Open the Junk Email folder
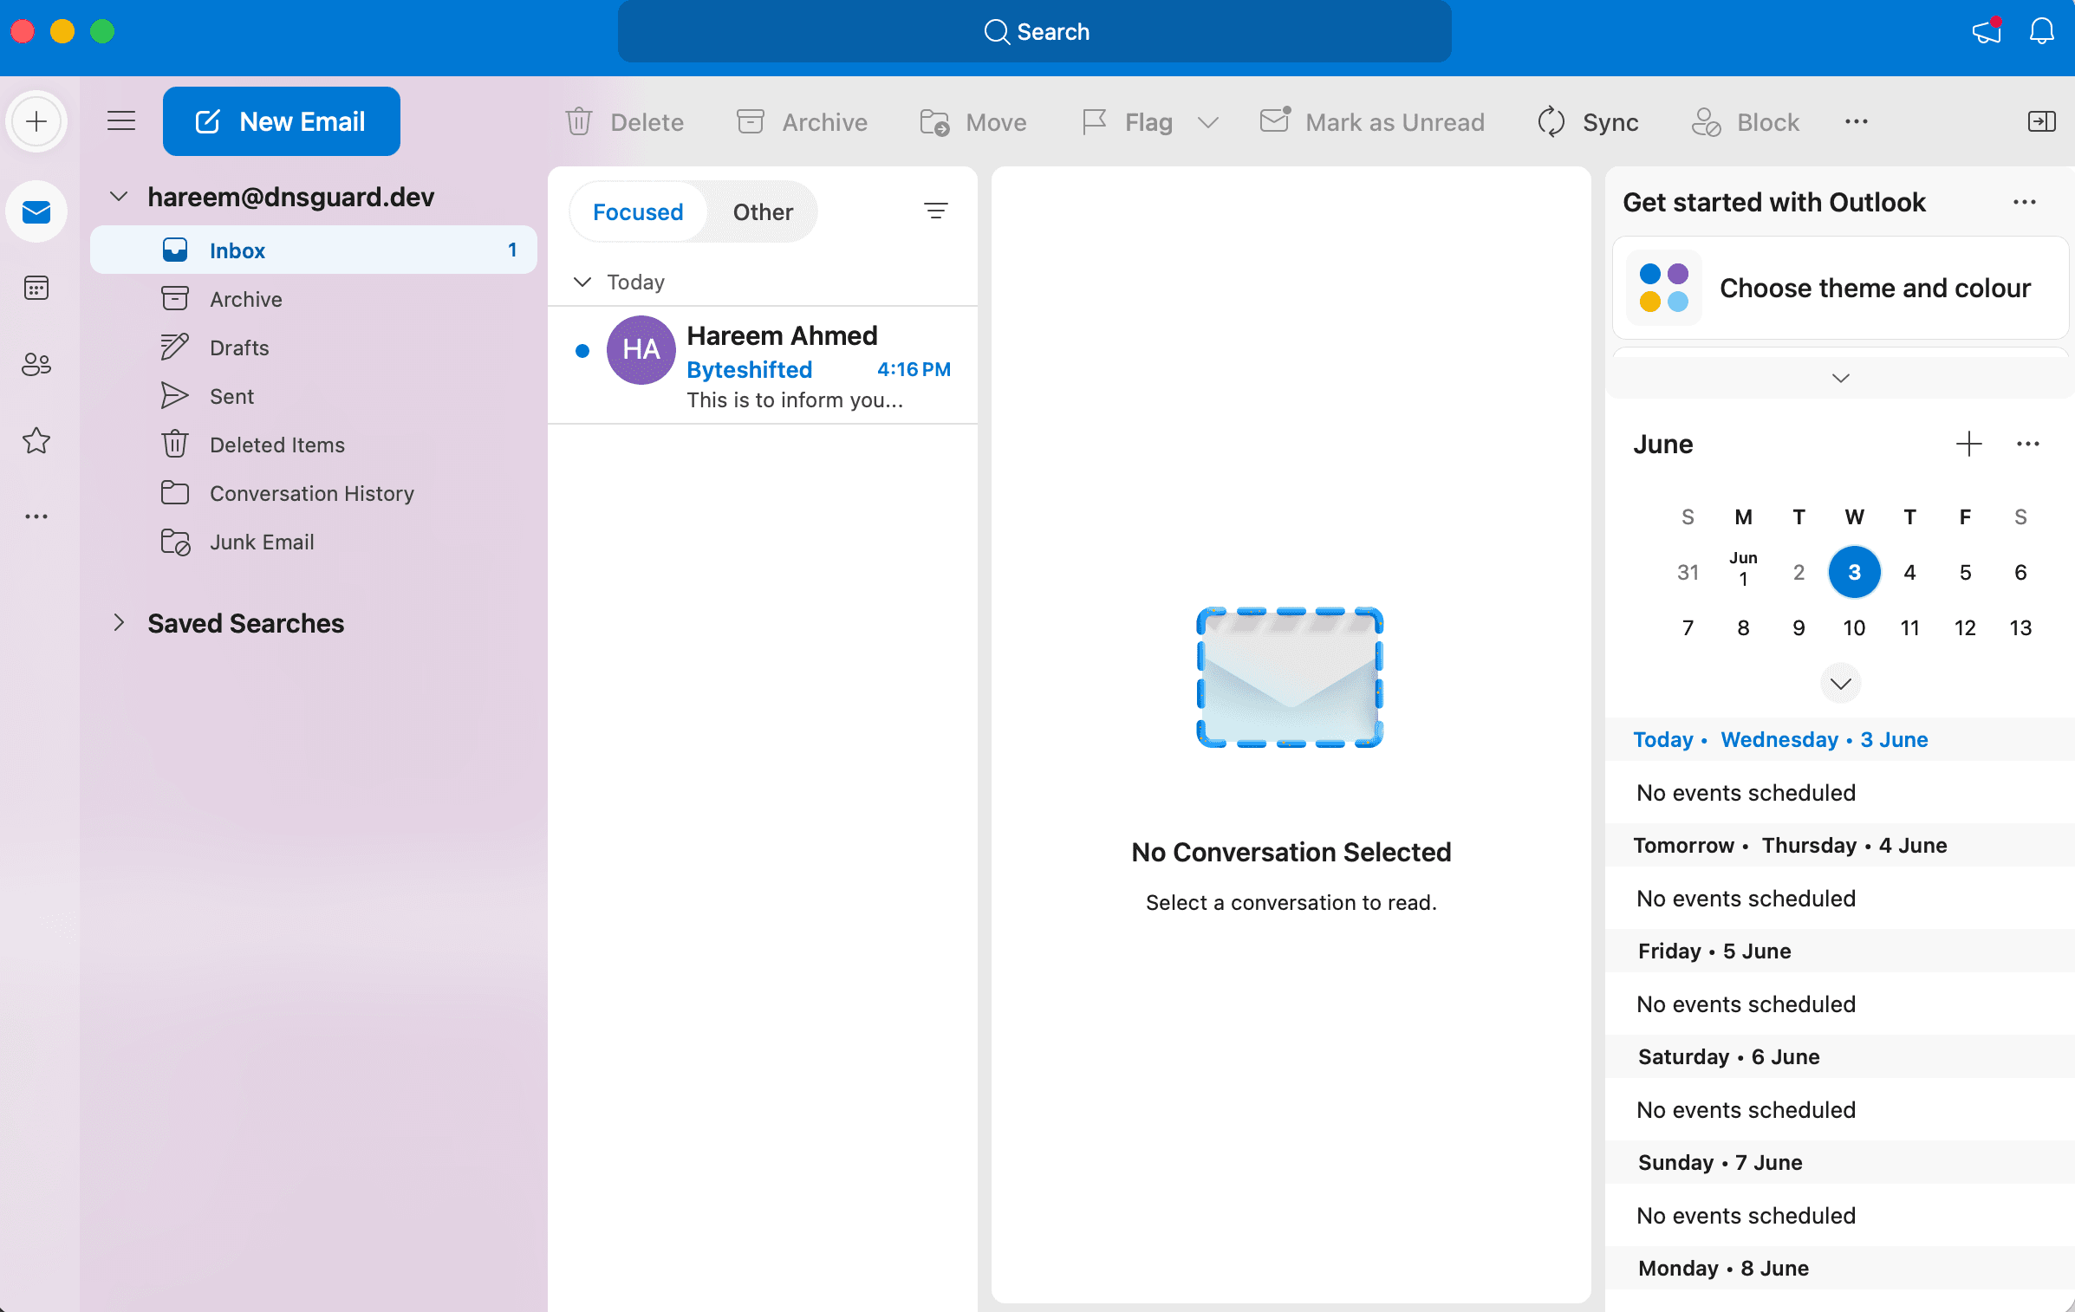Image resolution: width=2075 pixels, height=1312 pixels. (314, 542)
